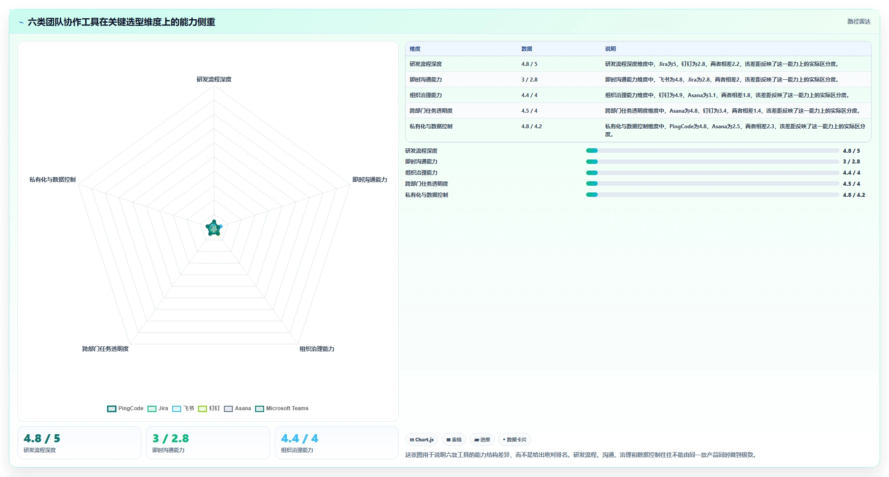
Task: Click table value 4.8 / 4.2
Action: tap(532, 126)
